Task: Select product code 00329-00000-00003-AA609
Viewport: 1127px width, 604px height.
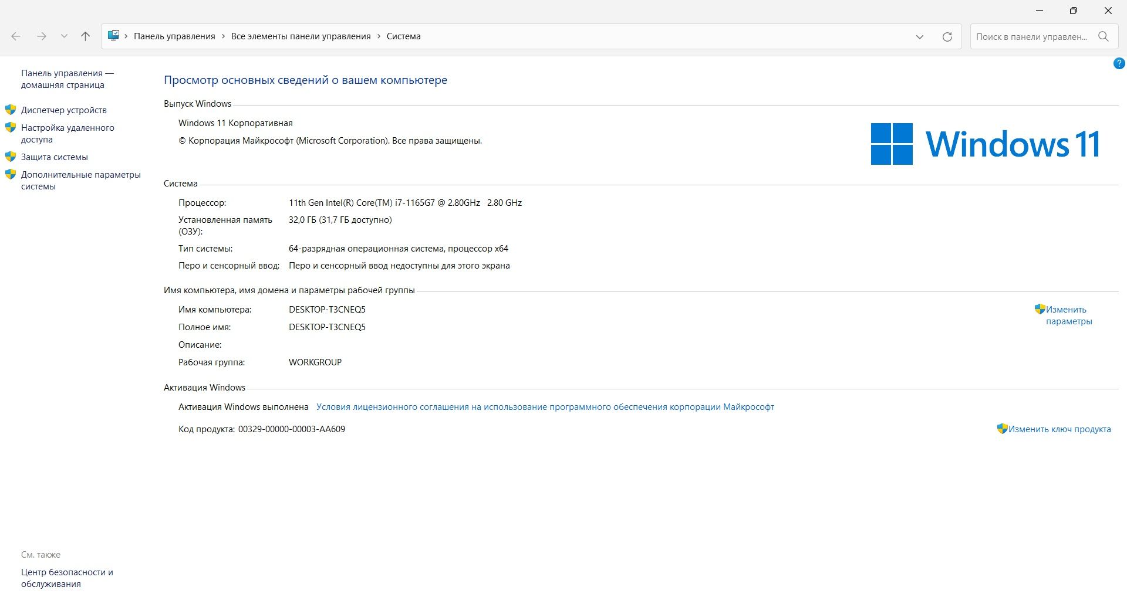Action: pyautogui.click(x=292, y=429)
